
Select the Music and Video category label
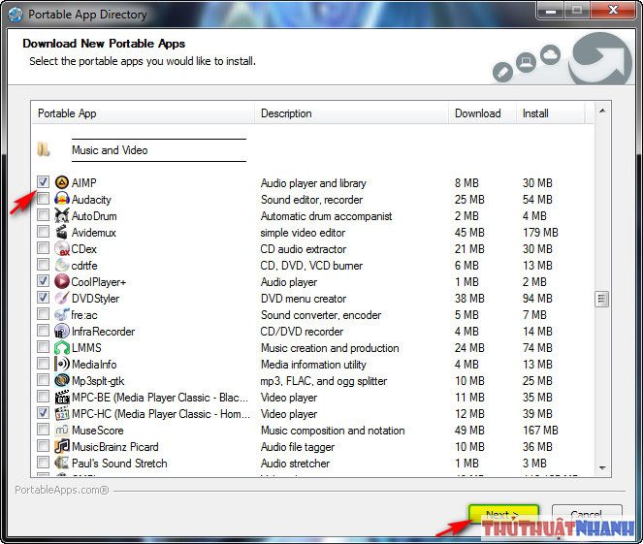(110, 150)
